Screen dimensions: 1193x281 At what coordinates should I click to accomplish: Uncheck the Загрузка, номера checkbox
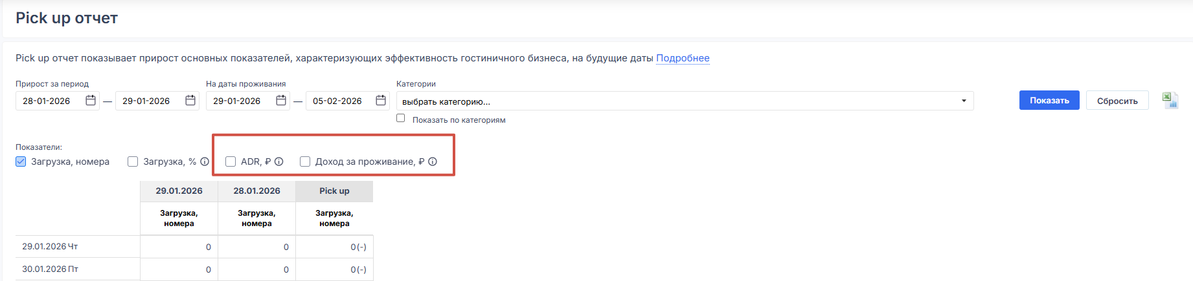21,161
